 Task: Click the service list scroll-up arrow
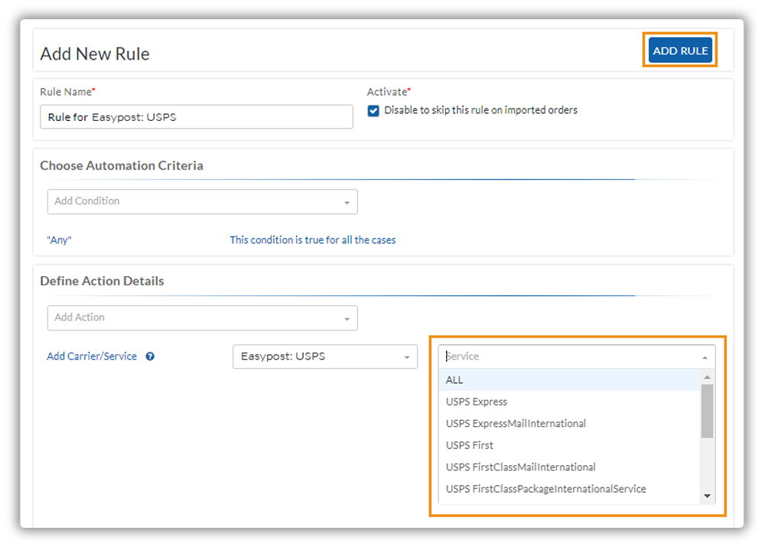coord(707,377)
